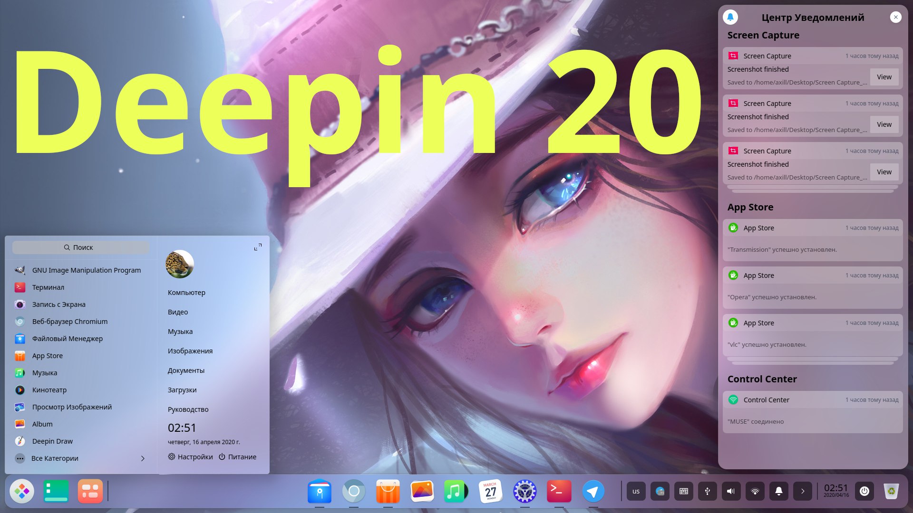Open Control Center gear icon in dock
The height and width of the screenshot is (513, 913).
525,491
